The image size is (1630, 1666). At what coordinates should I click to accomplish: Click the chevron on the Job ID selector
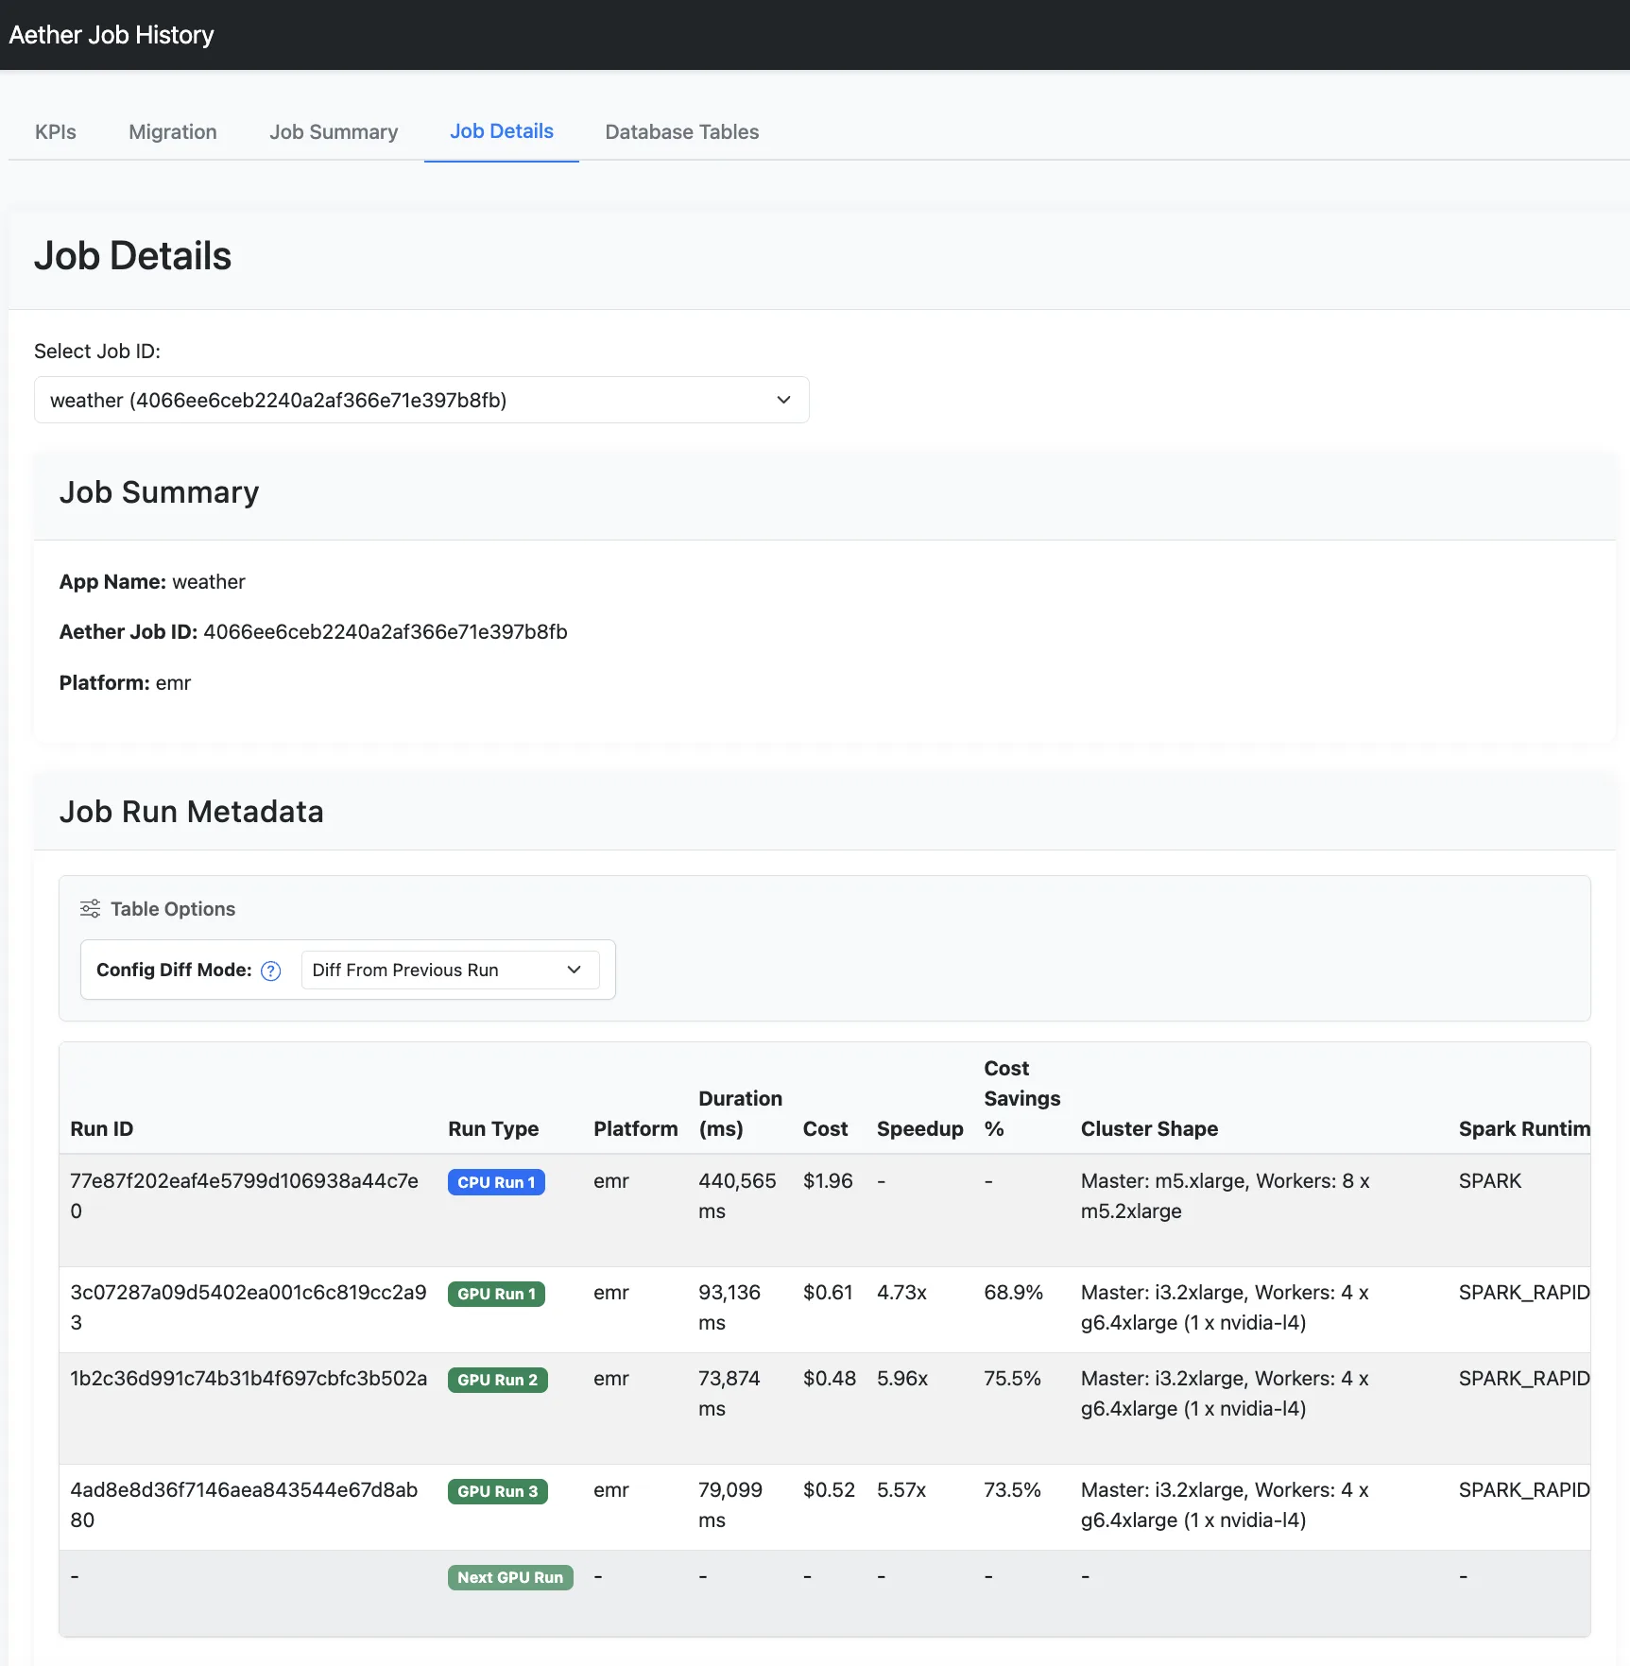(x=783, y=400)
